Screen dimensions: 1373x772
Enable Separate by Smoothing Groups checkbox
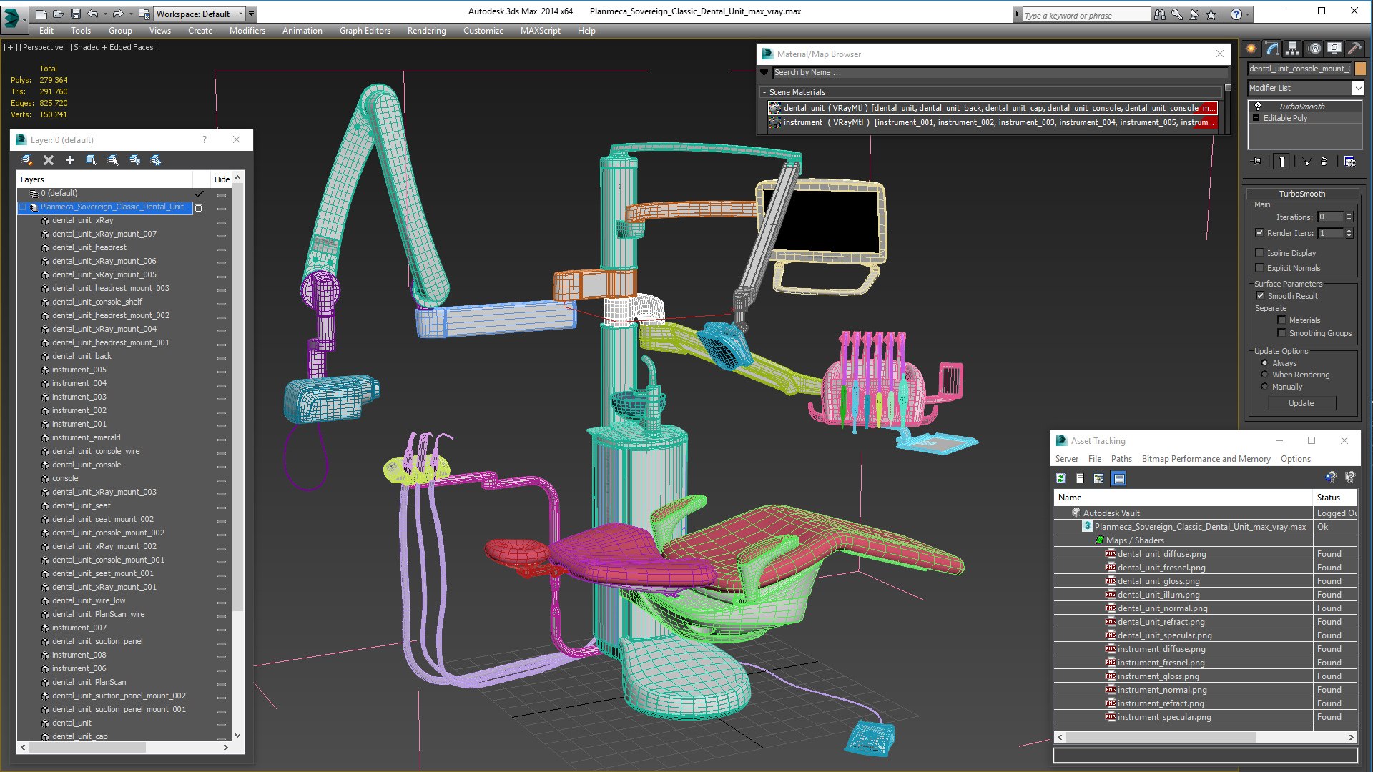[1281, 333]
